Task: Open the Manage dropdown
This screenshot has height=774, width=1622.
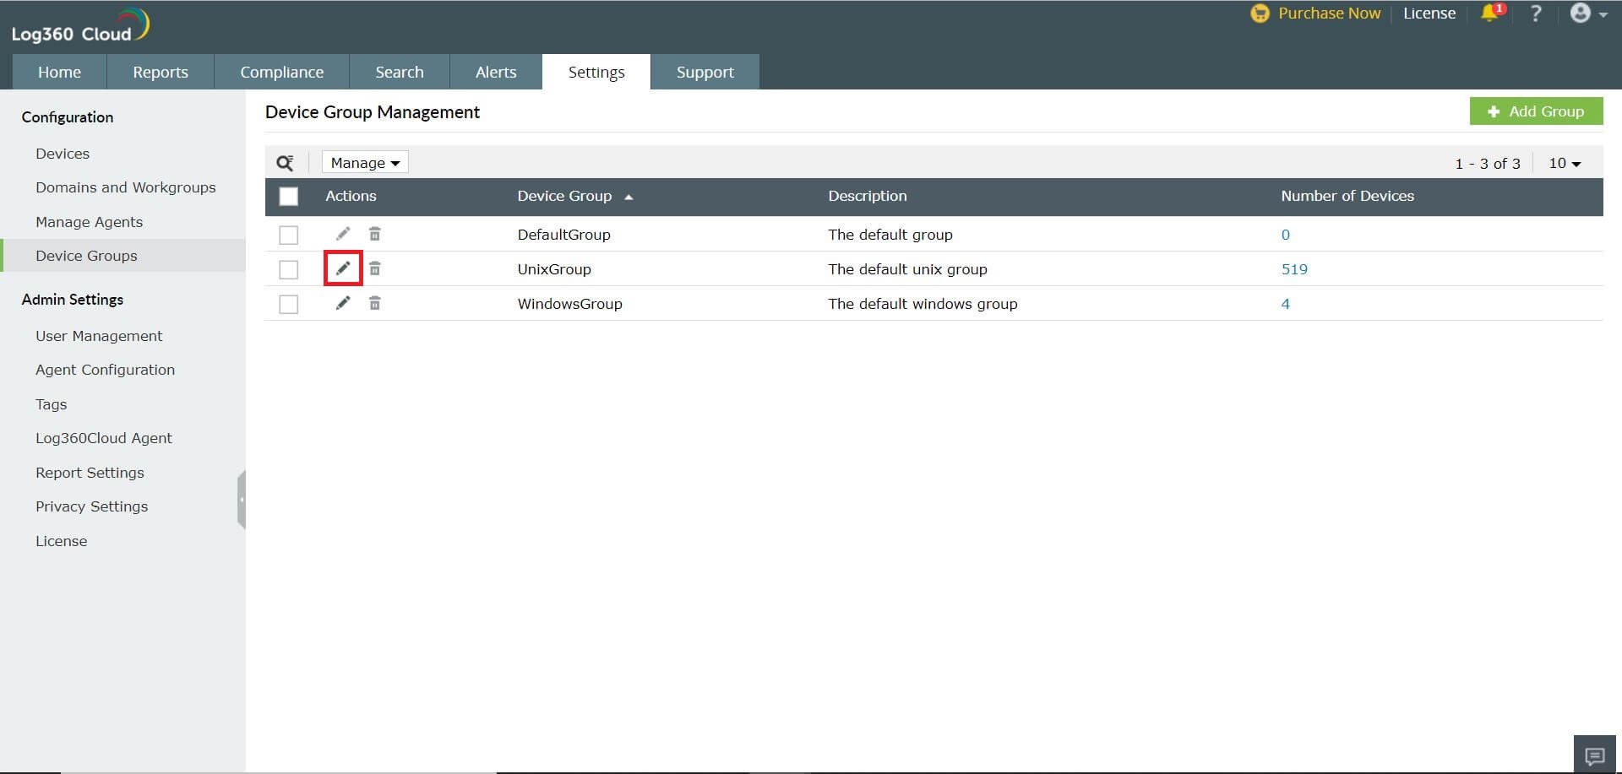Action: click(x=364, y=162)
